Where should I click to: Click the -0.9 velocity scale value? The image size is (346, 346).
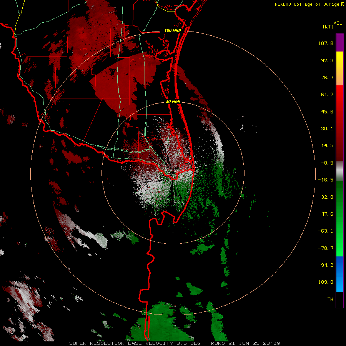click(x=327, y=163)
